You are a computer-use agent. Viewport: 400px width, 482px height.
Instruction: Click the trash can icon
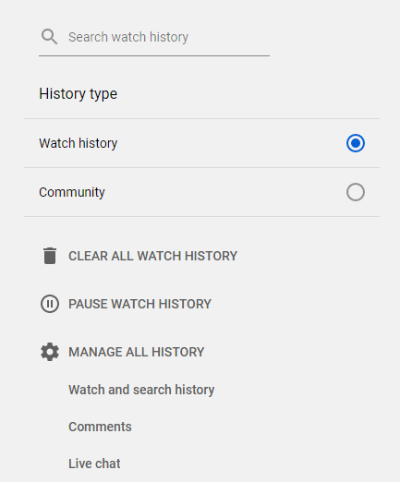click(50, 256)
